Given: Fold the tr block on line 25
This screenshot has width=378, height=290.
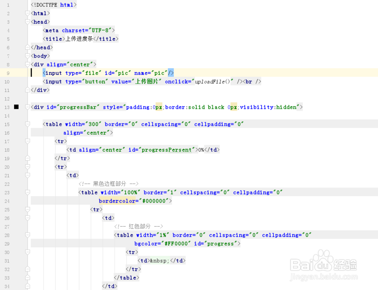Looking at the screenshot, I should [x=28, y=209].
